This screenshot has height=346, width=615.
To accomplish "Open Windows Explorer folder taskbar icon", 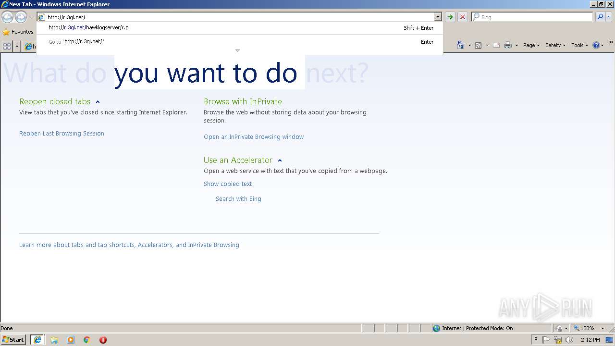I will pyautogui.click(x=54, y=340).
